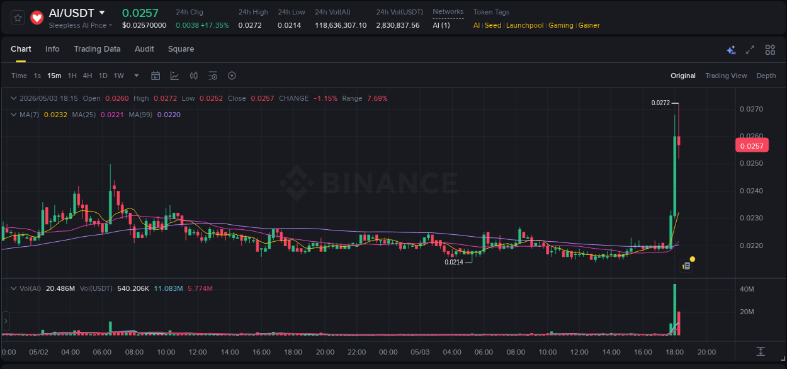787x369 pixels.
Task: Open the Launchpool token tag
Action: tap(525, 25)
